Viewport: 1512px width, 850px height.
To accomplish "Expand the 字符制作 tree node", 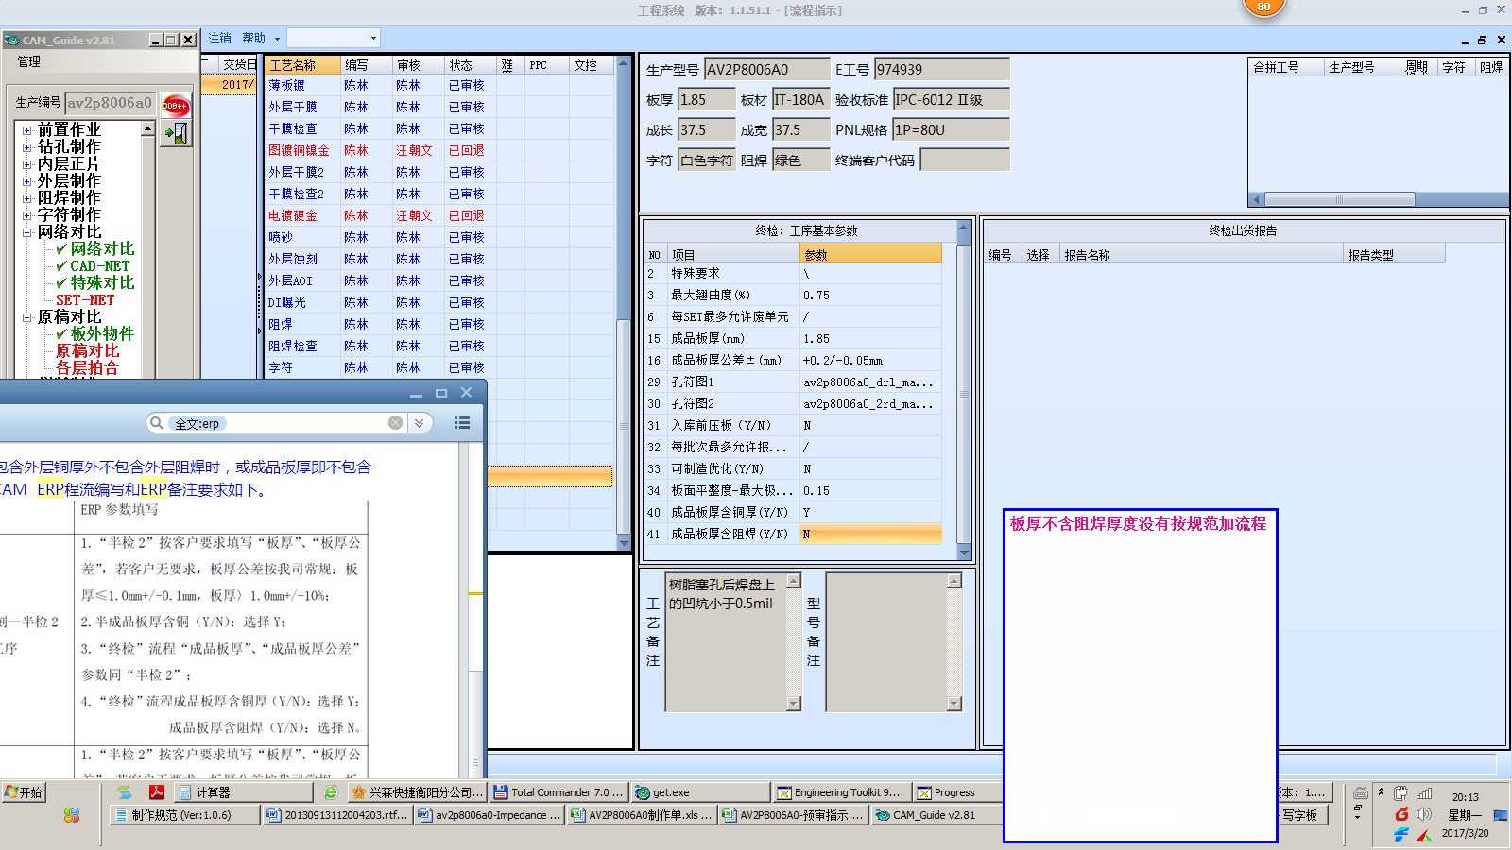I will [27, 215].
